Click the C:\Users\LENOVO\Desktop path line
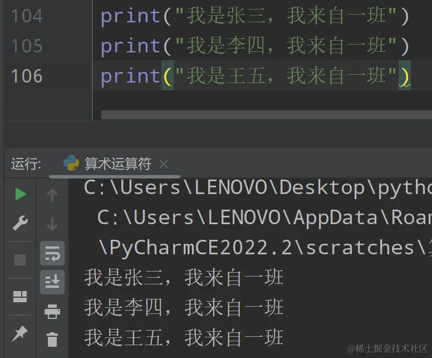 tap(258, 188)
